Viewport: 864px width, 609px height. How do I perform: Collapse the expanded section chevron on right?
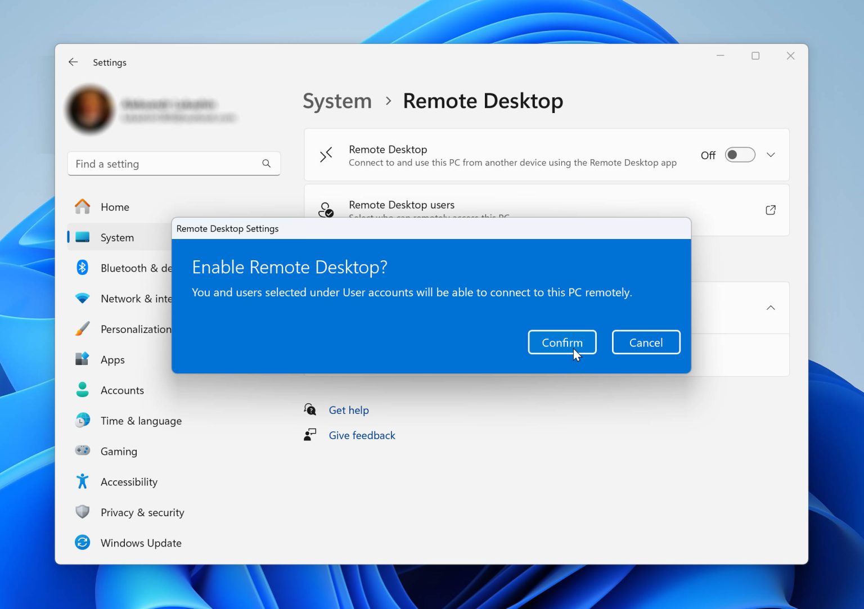[x=771, y=308]
